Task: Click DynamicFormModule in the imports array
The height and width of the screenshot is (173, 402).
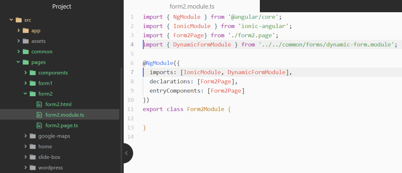Action: tap(256, 72)
